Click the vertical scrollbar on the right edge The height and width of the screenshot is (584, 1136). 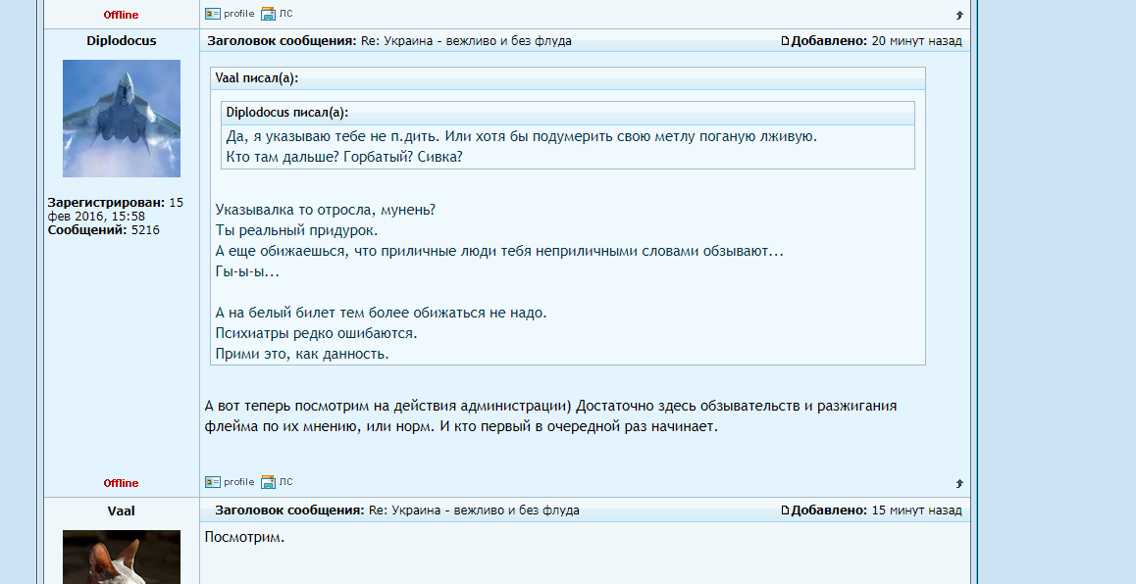[x=972, y=294]
